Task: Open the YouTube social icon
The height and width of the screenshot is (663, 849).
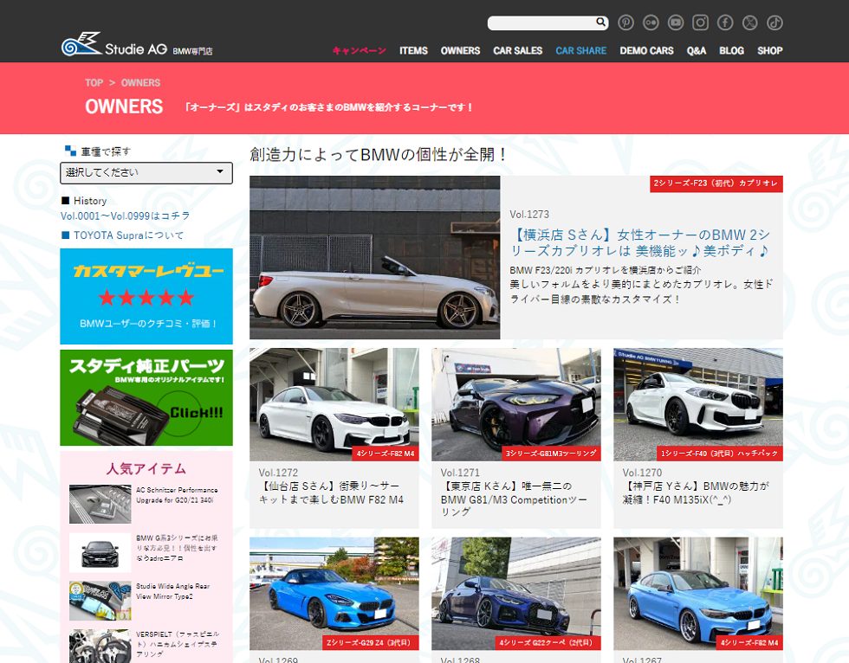Action: pos(675,23)
